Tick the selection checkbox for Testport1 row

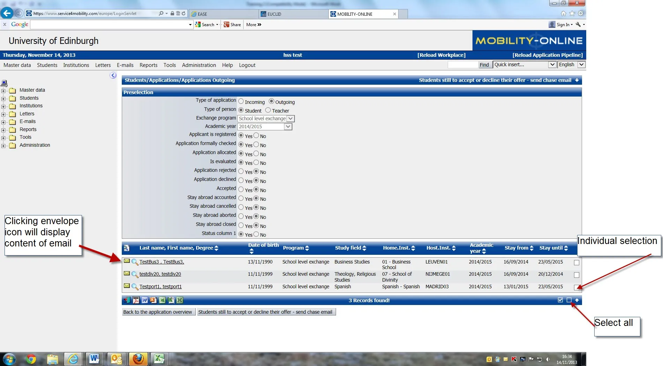576,288
